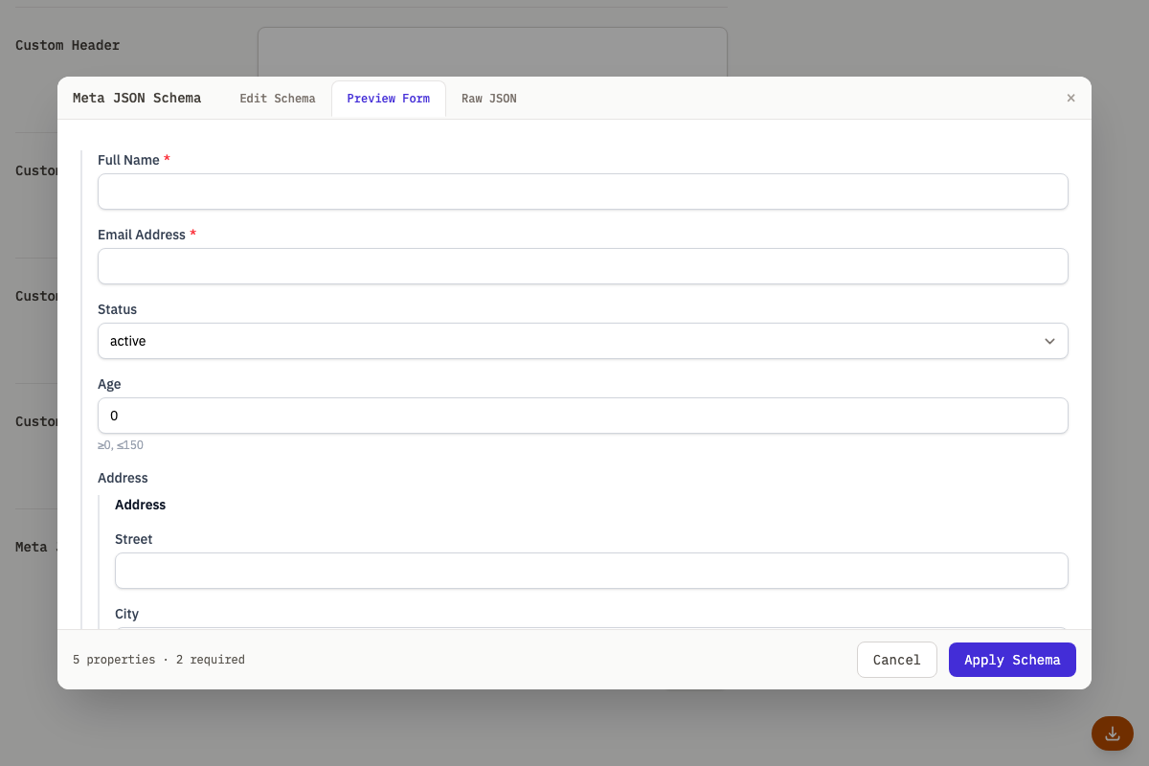Close the Meta JSON Schema dialog
1149x766 pixels.
coord(1070,98)
